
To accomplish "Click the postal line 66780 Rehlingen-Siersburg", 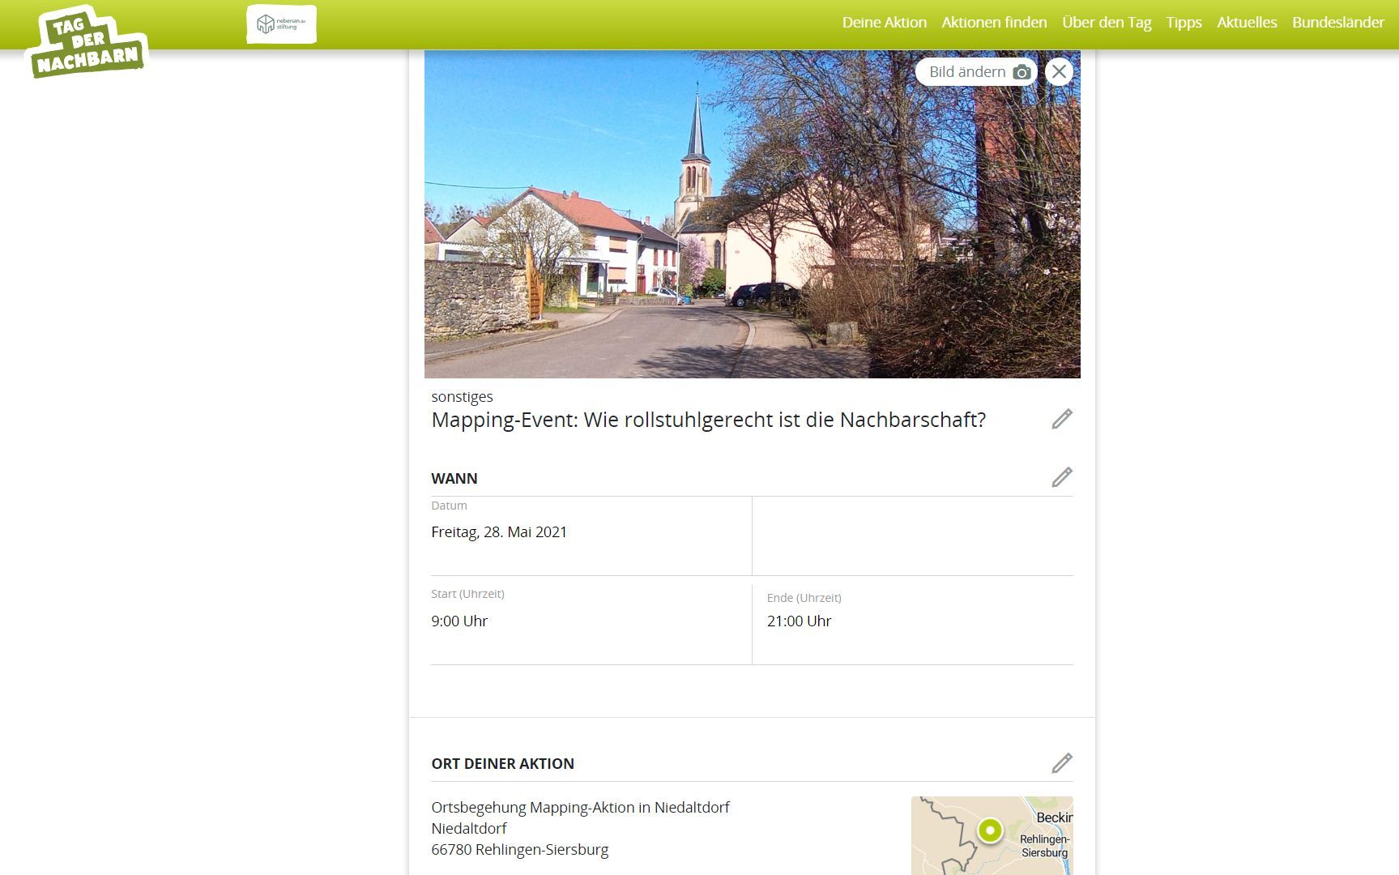I will [520, 850].
